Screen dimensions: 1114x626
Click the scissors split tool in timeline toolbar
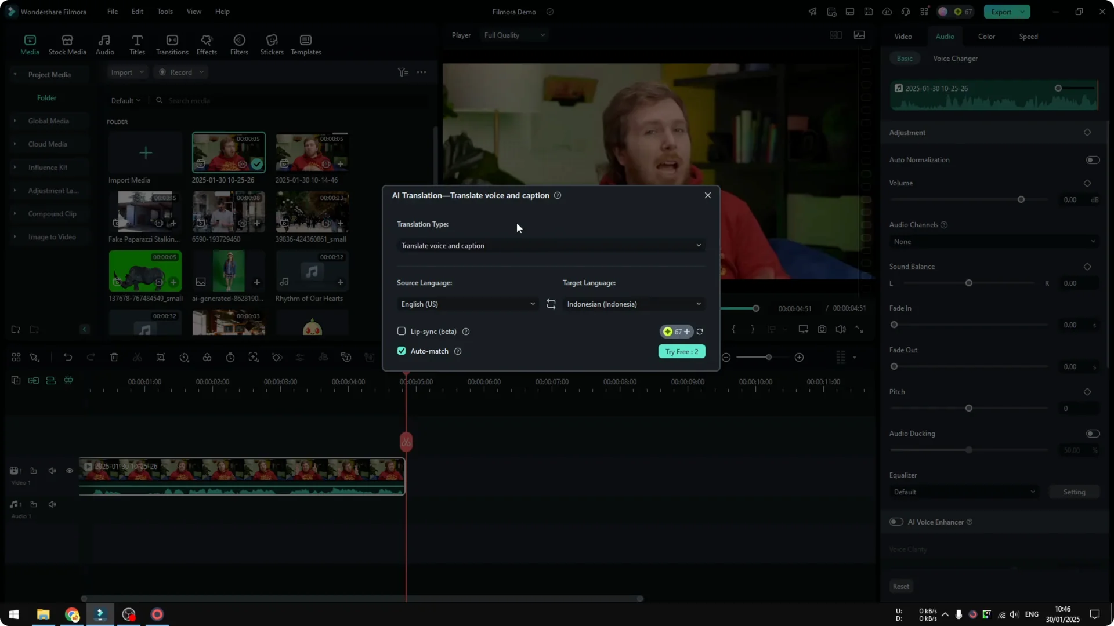pos(138,357)
